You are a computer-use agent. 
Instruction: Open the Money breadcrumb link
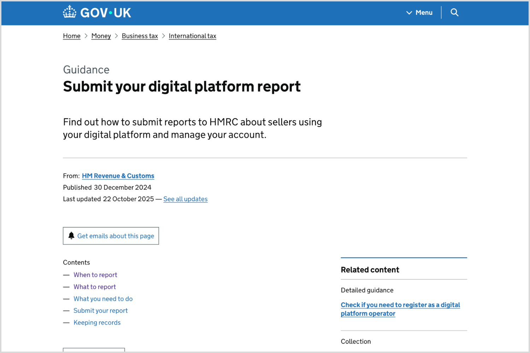[101, 36]
